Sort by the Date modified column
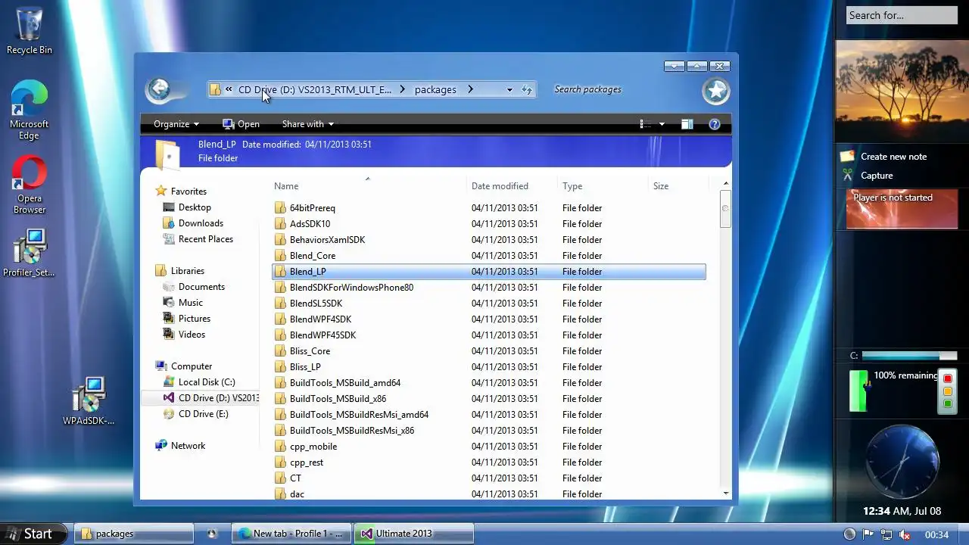Image resolution: width=969 pixels, height=545 pixels. coord(513,185)
